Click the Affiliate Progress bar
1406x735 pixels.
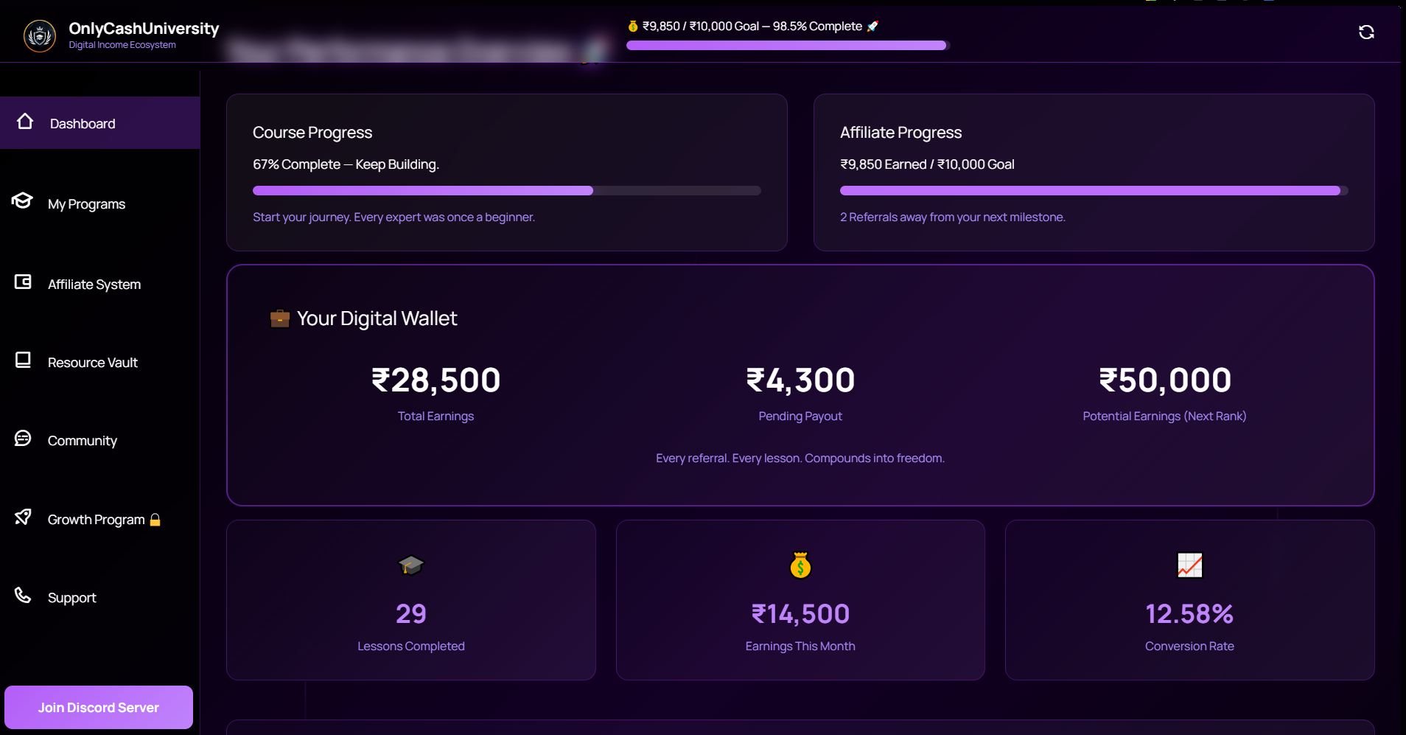1094,191
